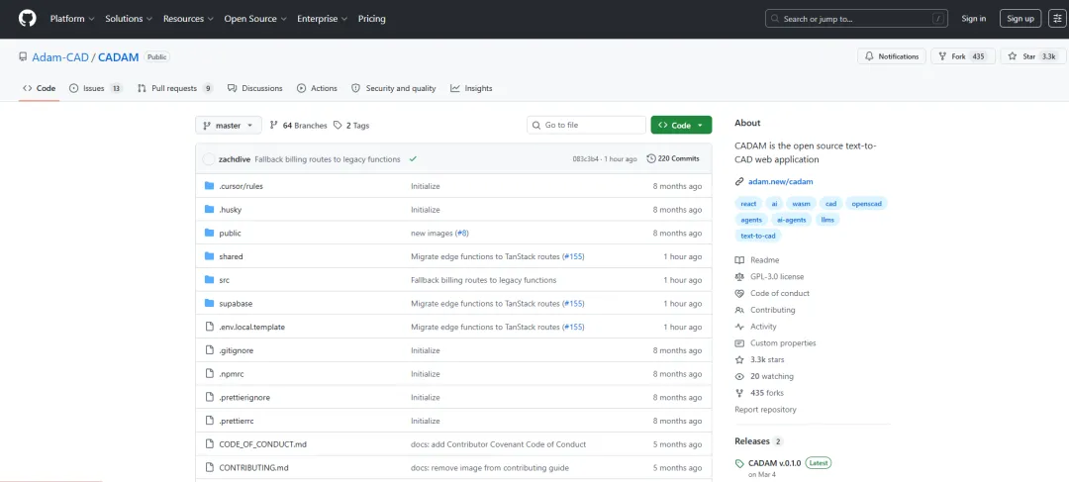The height and width of the screenshot is (482, 1069).
Task: Switch to the Insights tab
Action: 471,89
